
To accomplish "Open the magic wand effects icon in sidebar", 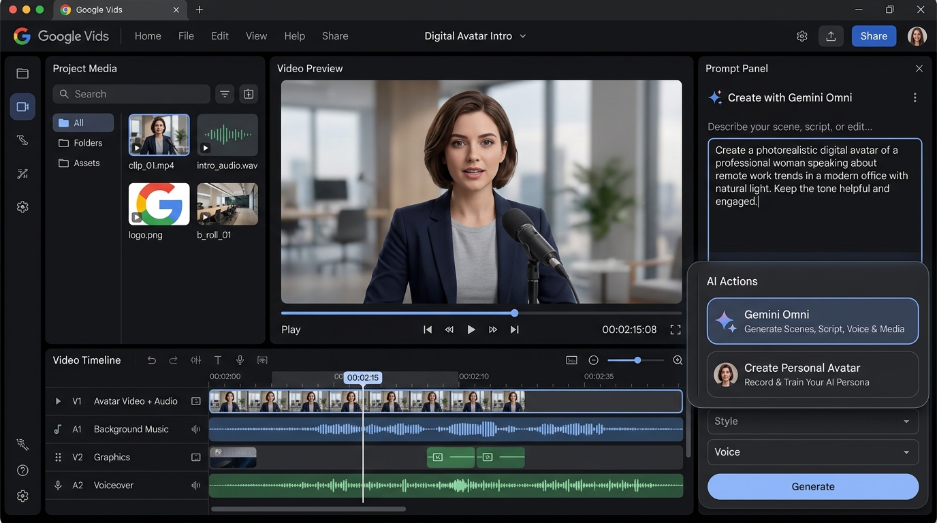I will 22,174.
